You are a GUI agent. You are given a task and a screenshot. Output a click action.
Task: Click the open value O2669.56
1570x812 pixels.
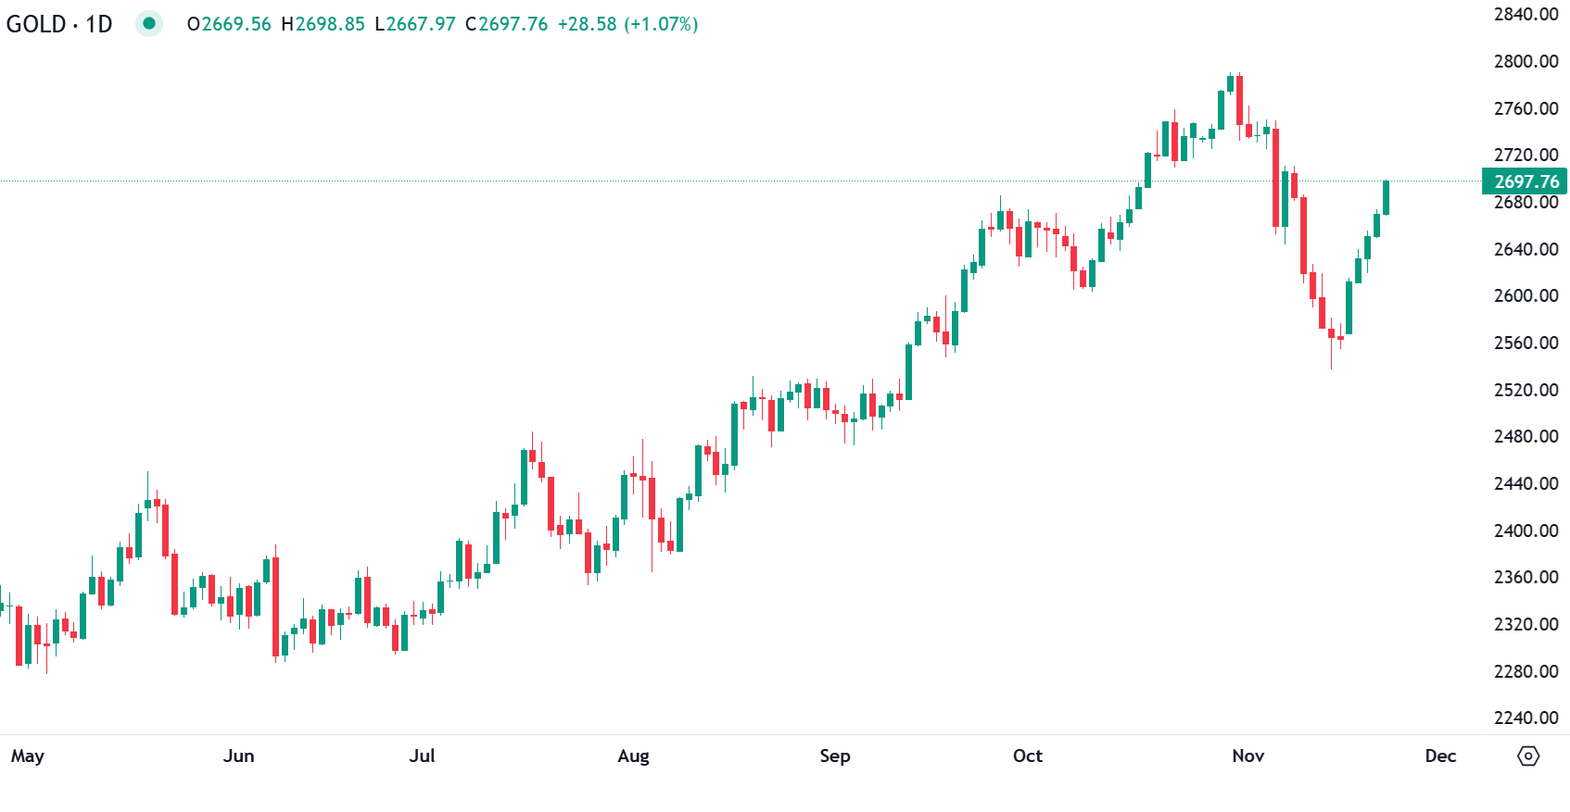229,24
